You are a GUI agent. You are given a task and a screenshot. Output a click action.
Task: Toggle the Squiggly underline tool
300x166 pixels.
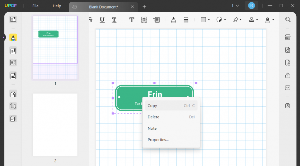pyautogui.click(x=114, y=20)
